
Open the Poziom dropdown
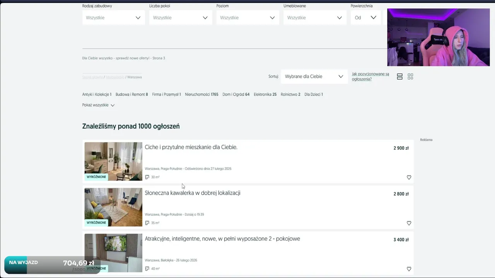pyautogui.click(x=247, y=18)
